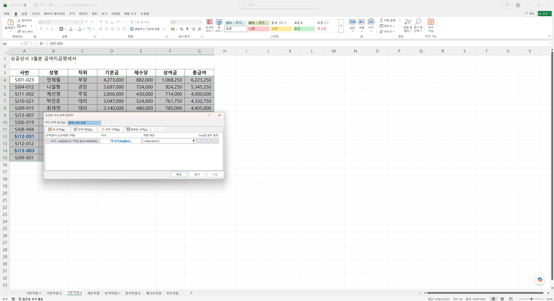Click the Undo arrow icon

[42, 5]
